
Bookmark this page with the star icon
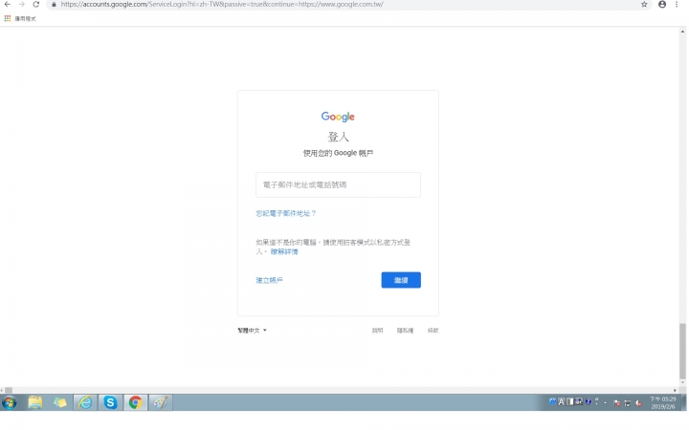click(644, 5)
